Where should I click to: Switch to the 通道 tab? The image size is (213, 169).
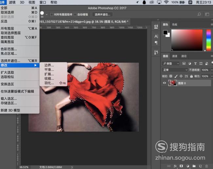(x=175, y=56)
